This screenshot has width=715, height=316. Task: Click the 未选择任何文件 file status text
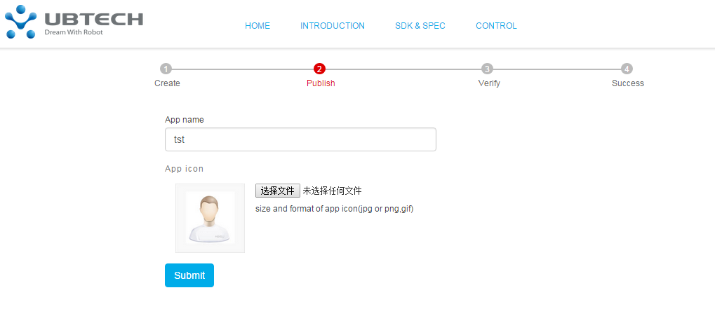click(x=333, y=191)
